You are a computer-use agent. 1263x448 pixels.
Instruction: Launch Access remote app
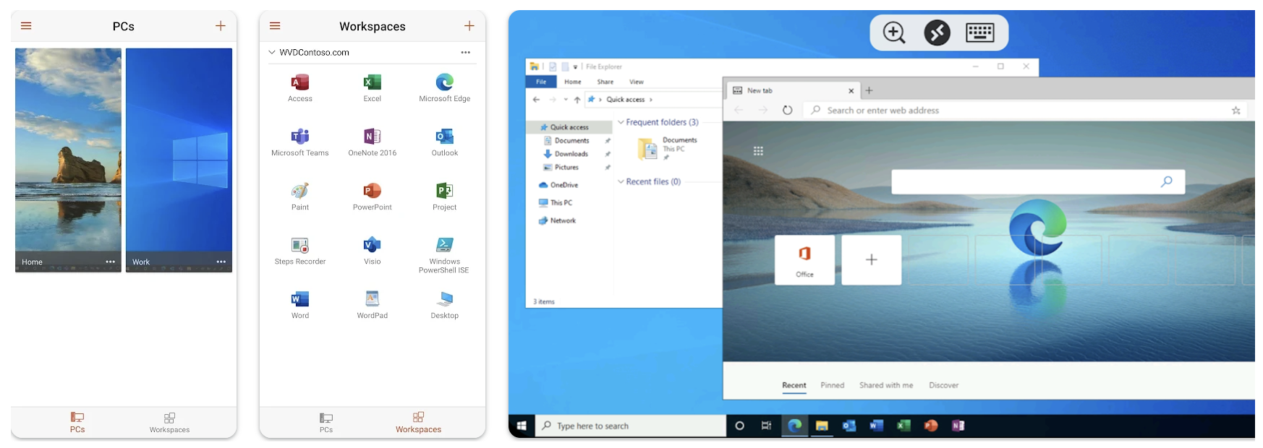tap(300, 88)
